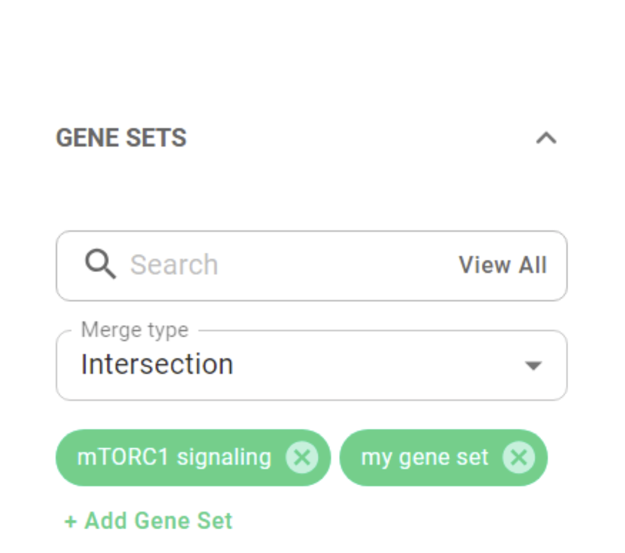Viewport: 625px width, 553px height.
Task: Click the small triangle in Merge type box
Action: (x=533, y=365)
